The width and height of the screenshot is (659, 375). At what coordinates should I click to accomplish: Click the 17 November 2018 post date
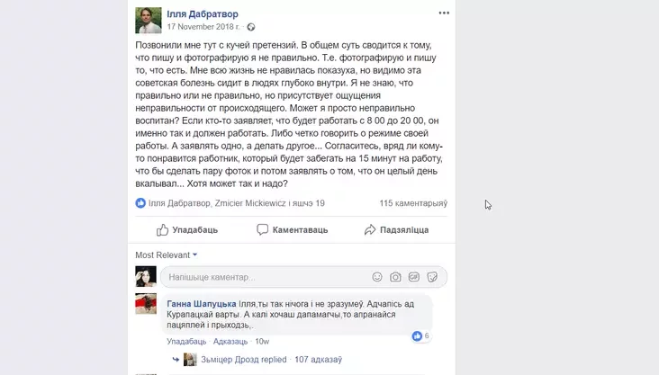[x=203, y=27]
